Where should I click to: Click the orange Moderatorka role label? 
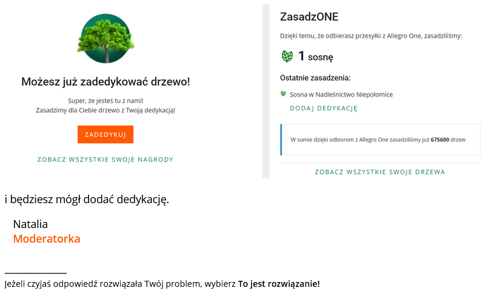(x=47, y=239)
